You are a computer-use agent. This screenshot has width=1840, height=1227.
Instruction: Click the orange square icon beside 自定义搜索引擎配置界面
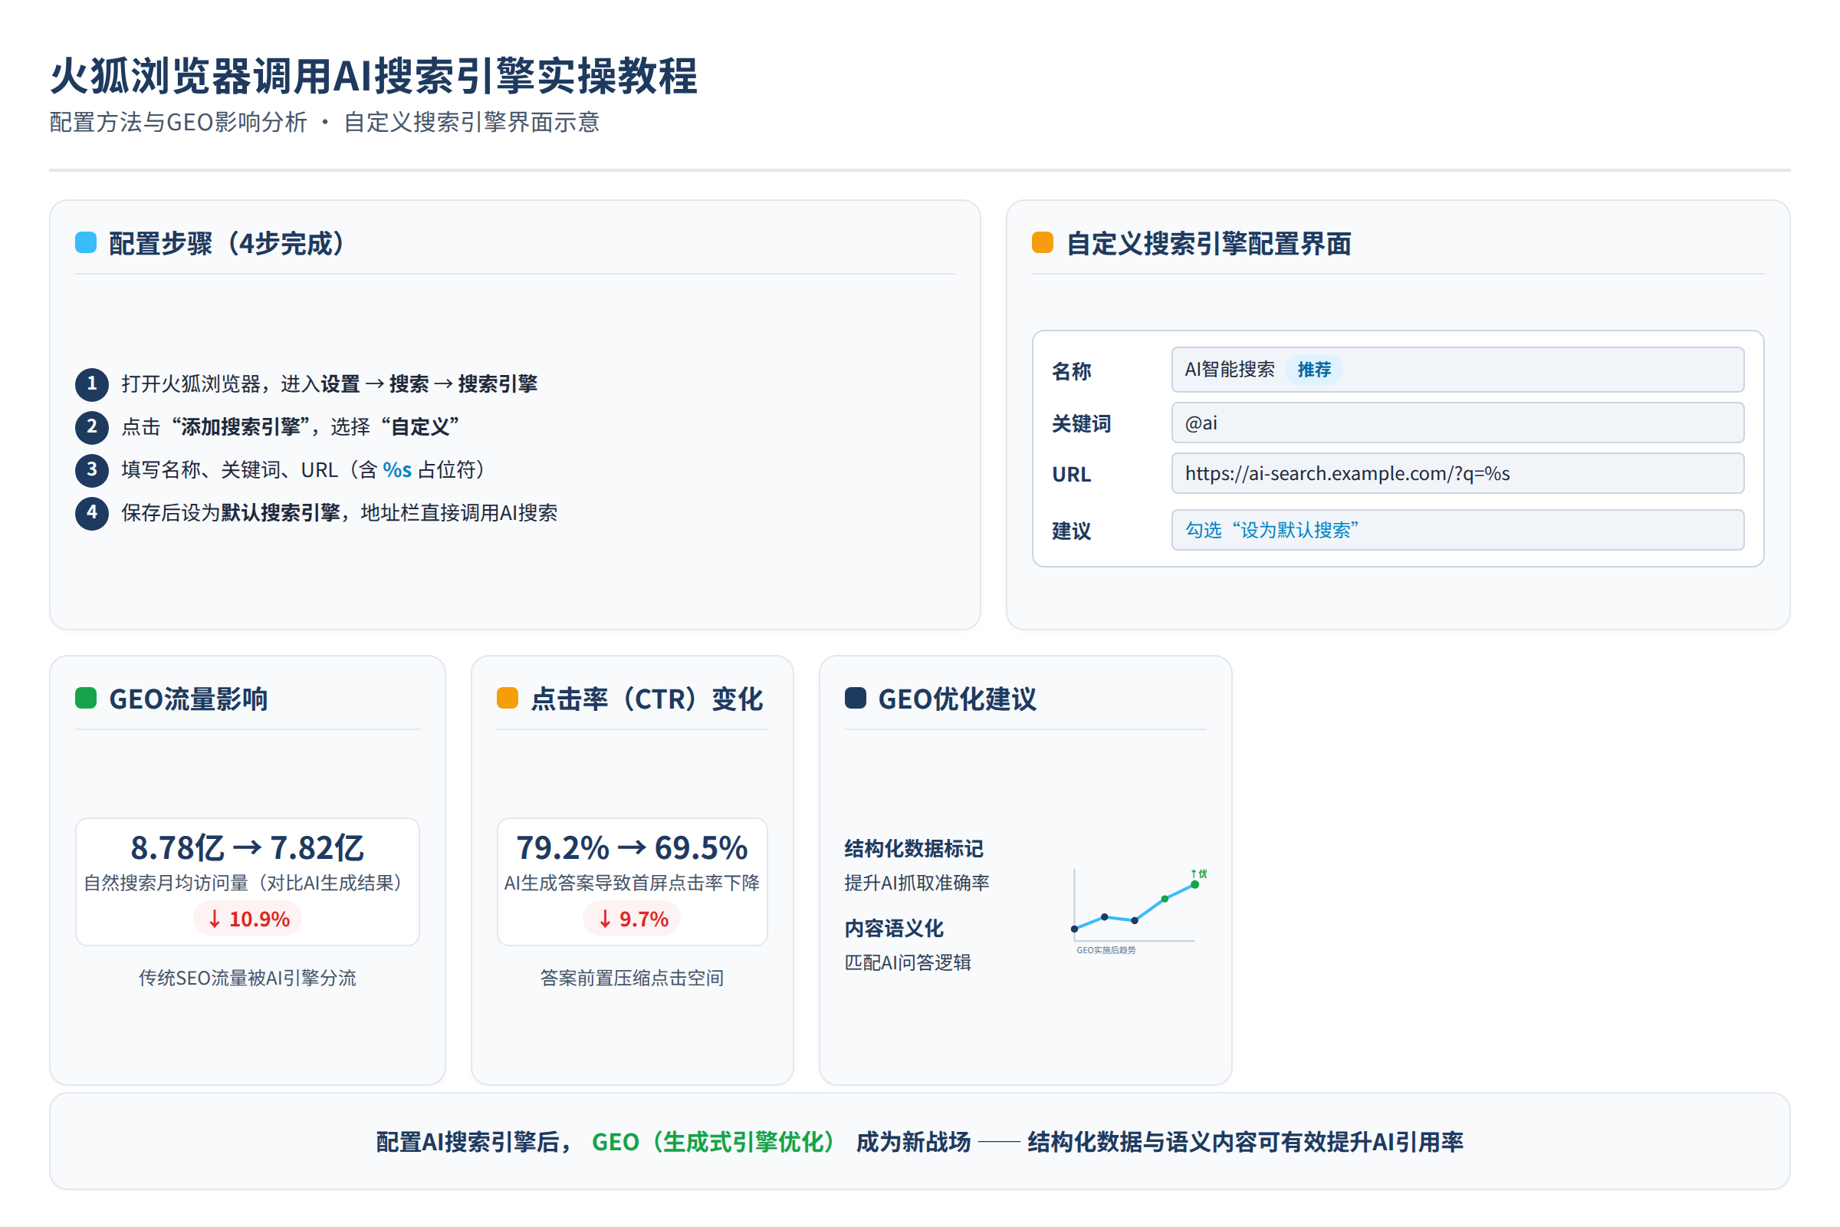pos(1043,242)
